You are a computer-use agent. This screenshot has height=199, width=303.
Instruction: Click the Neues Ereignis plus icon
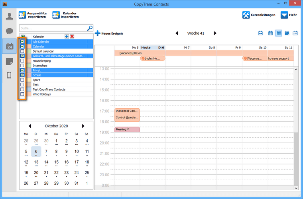[97, 33]
